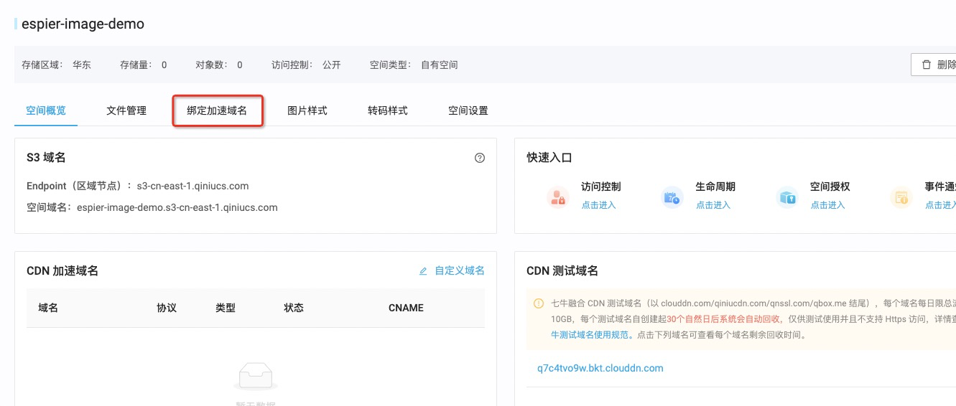Click 点击进入 link under 空间授权
The width and height of the screenshot is (956, 406).
coord(827,205)
